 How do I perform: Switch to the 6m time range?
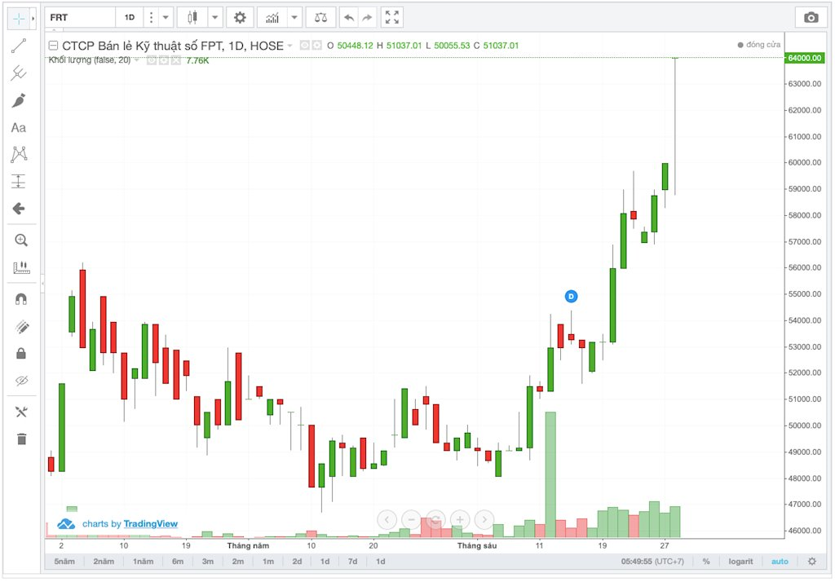177,562
